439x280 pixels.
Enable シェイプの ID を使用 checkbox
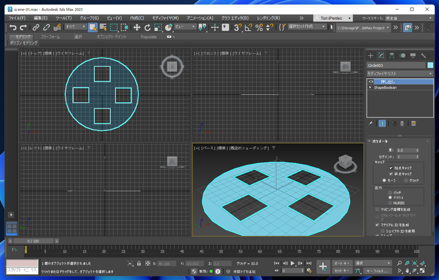[382, 231]
